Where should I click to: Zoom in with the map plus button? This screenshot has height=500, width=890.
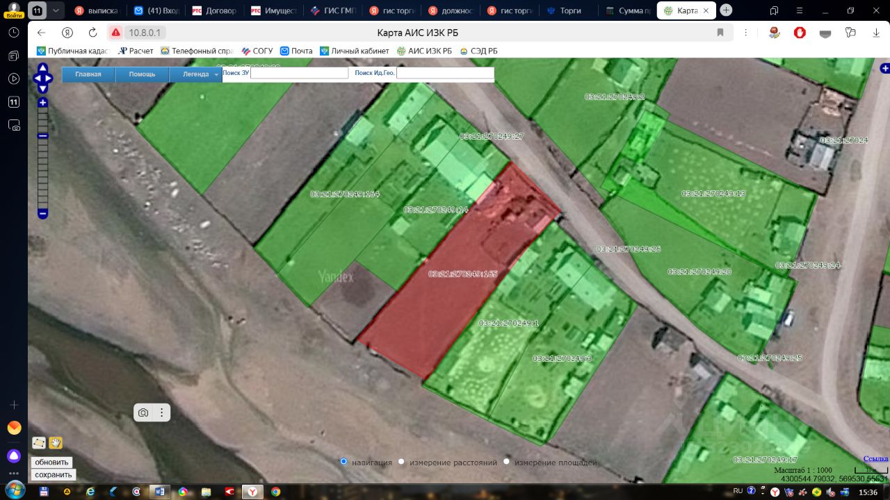click(42, 103)
